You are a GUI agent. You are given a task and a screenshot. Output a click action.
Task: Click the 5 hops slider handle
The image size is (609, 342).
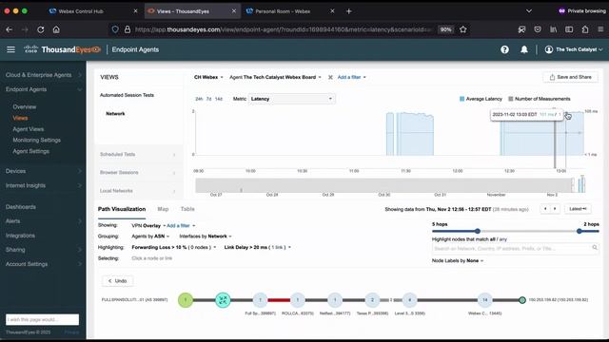tap(478, 231)
